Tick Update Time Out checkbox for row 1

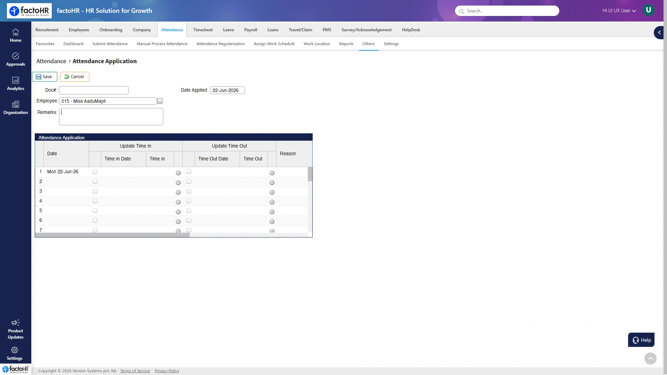click(189, 172)
